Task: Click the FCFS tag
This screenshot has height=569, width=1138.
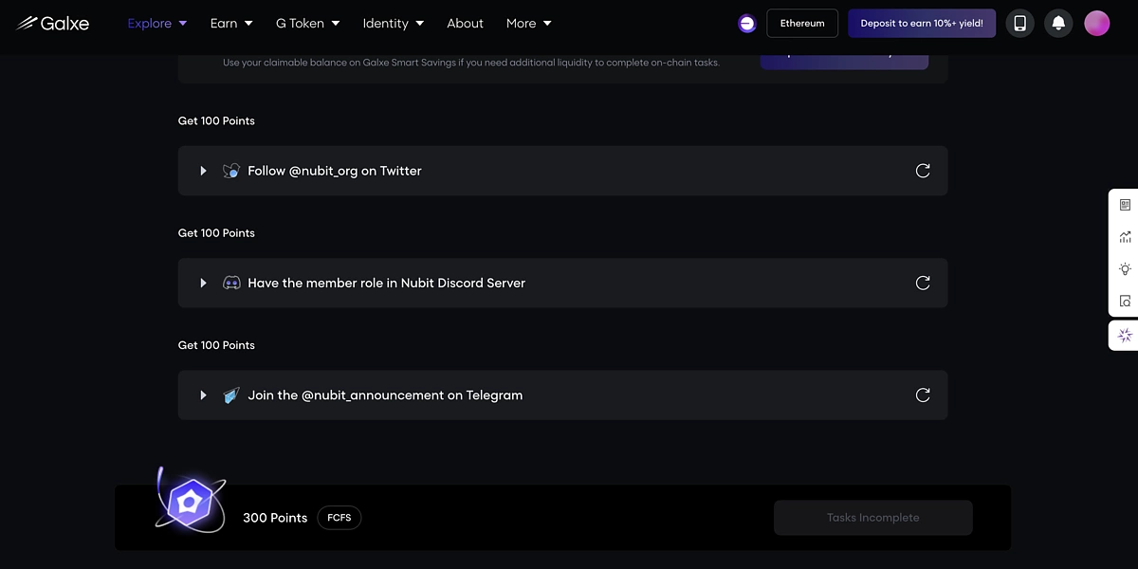Action: (x=339, y=518)
